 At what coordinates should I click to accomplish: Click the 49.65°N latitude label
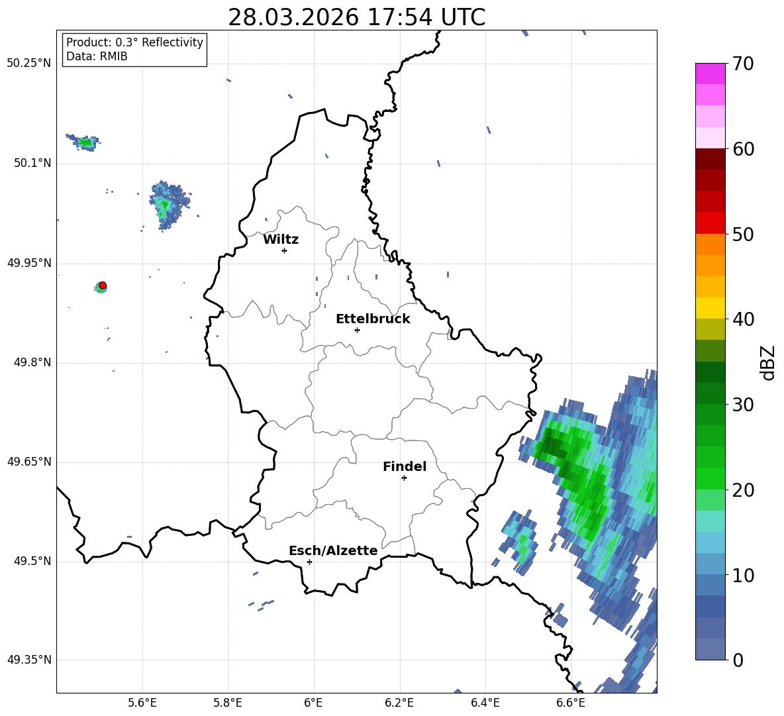tap(29, 462)
